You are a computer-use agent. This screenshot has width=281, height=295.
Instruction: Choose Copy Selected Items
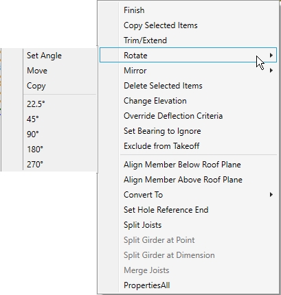(161, 25)
